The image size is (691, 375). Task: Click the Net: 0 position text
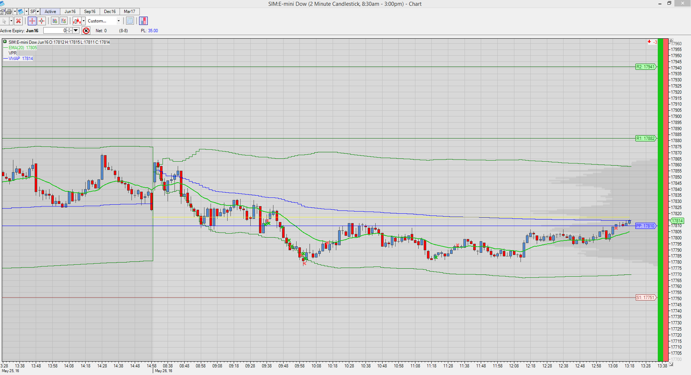tap(101, 31)
